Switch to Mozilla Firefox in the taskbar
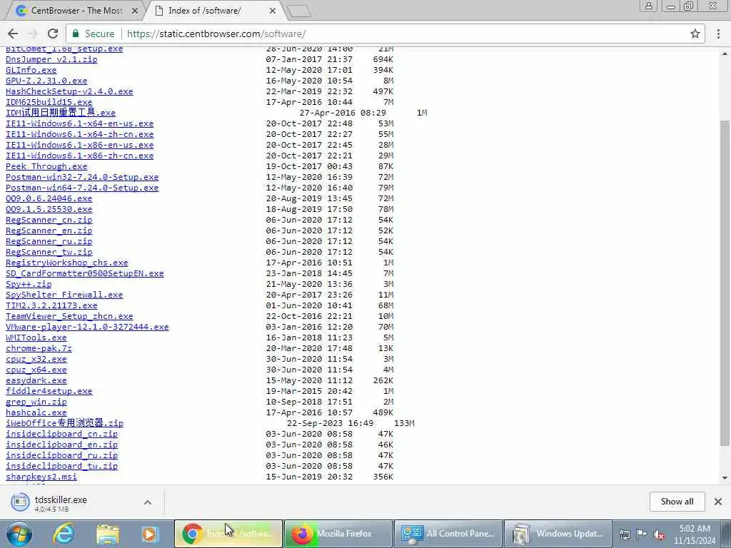731x548 pixels. pos(338,534)
